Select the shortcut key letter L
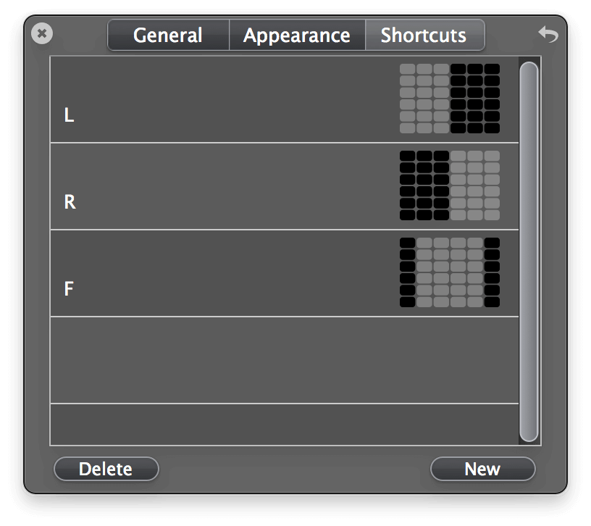 [x=70, y=115]
